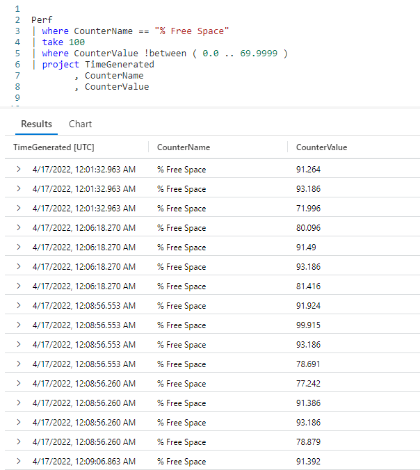Screen dimensions: 420x470
Task: Click the Perf table name in query editor
Action: [42, 20]
